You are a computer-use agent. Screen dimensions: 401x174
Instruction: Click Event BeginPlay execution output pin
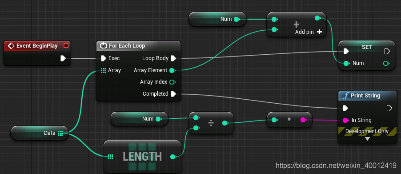63,59
